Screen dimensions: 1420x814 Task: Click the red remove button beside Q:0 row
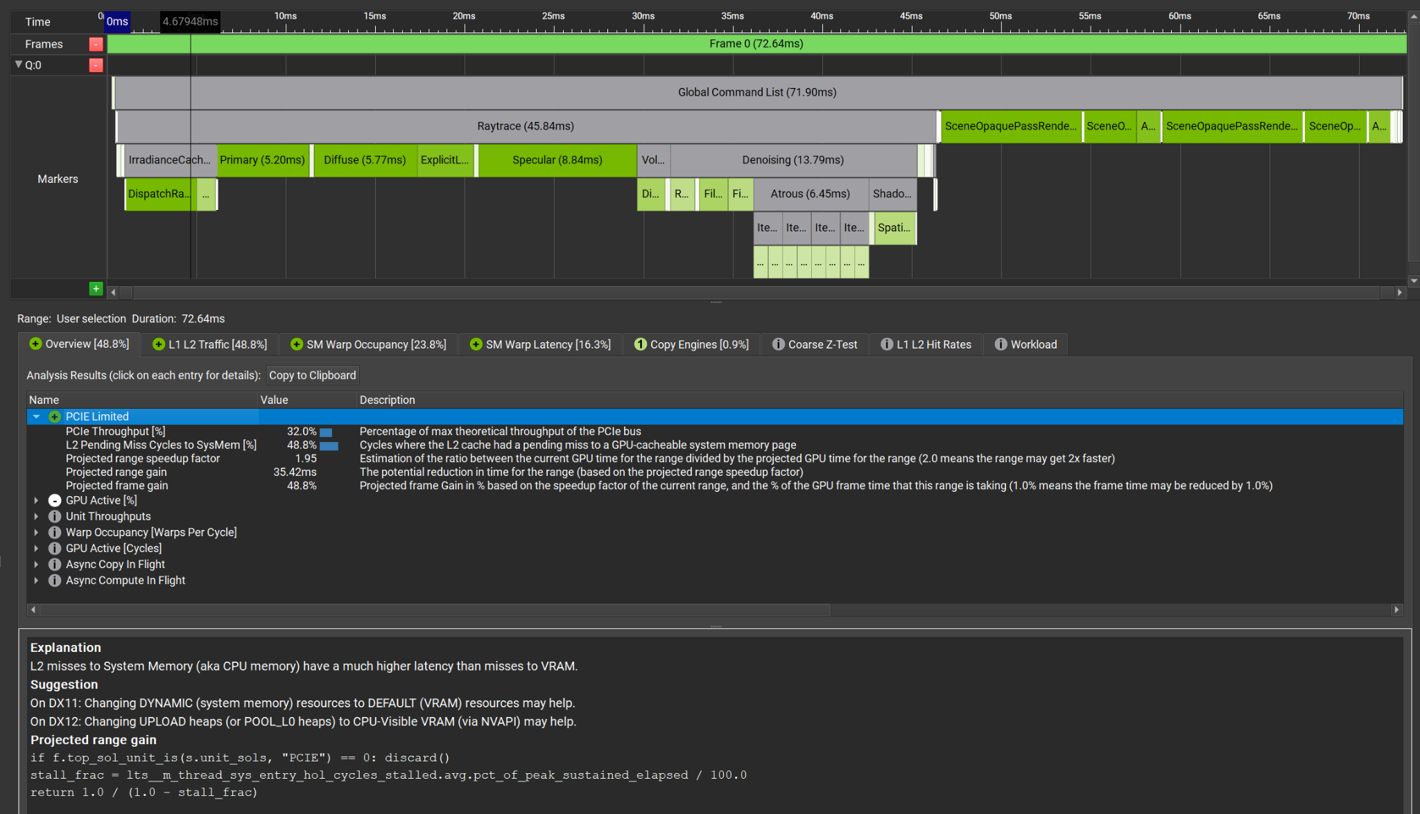(96, 65)
